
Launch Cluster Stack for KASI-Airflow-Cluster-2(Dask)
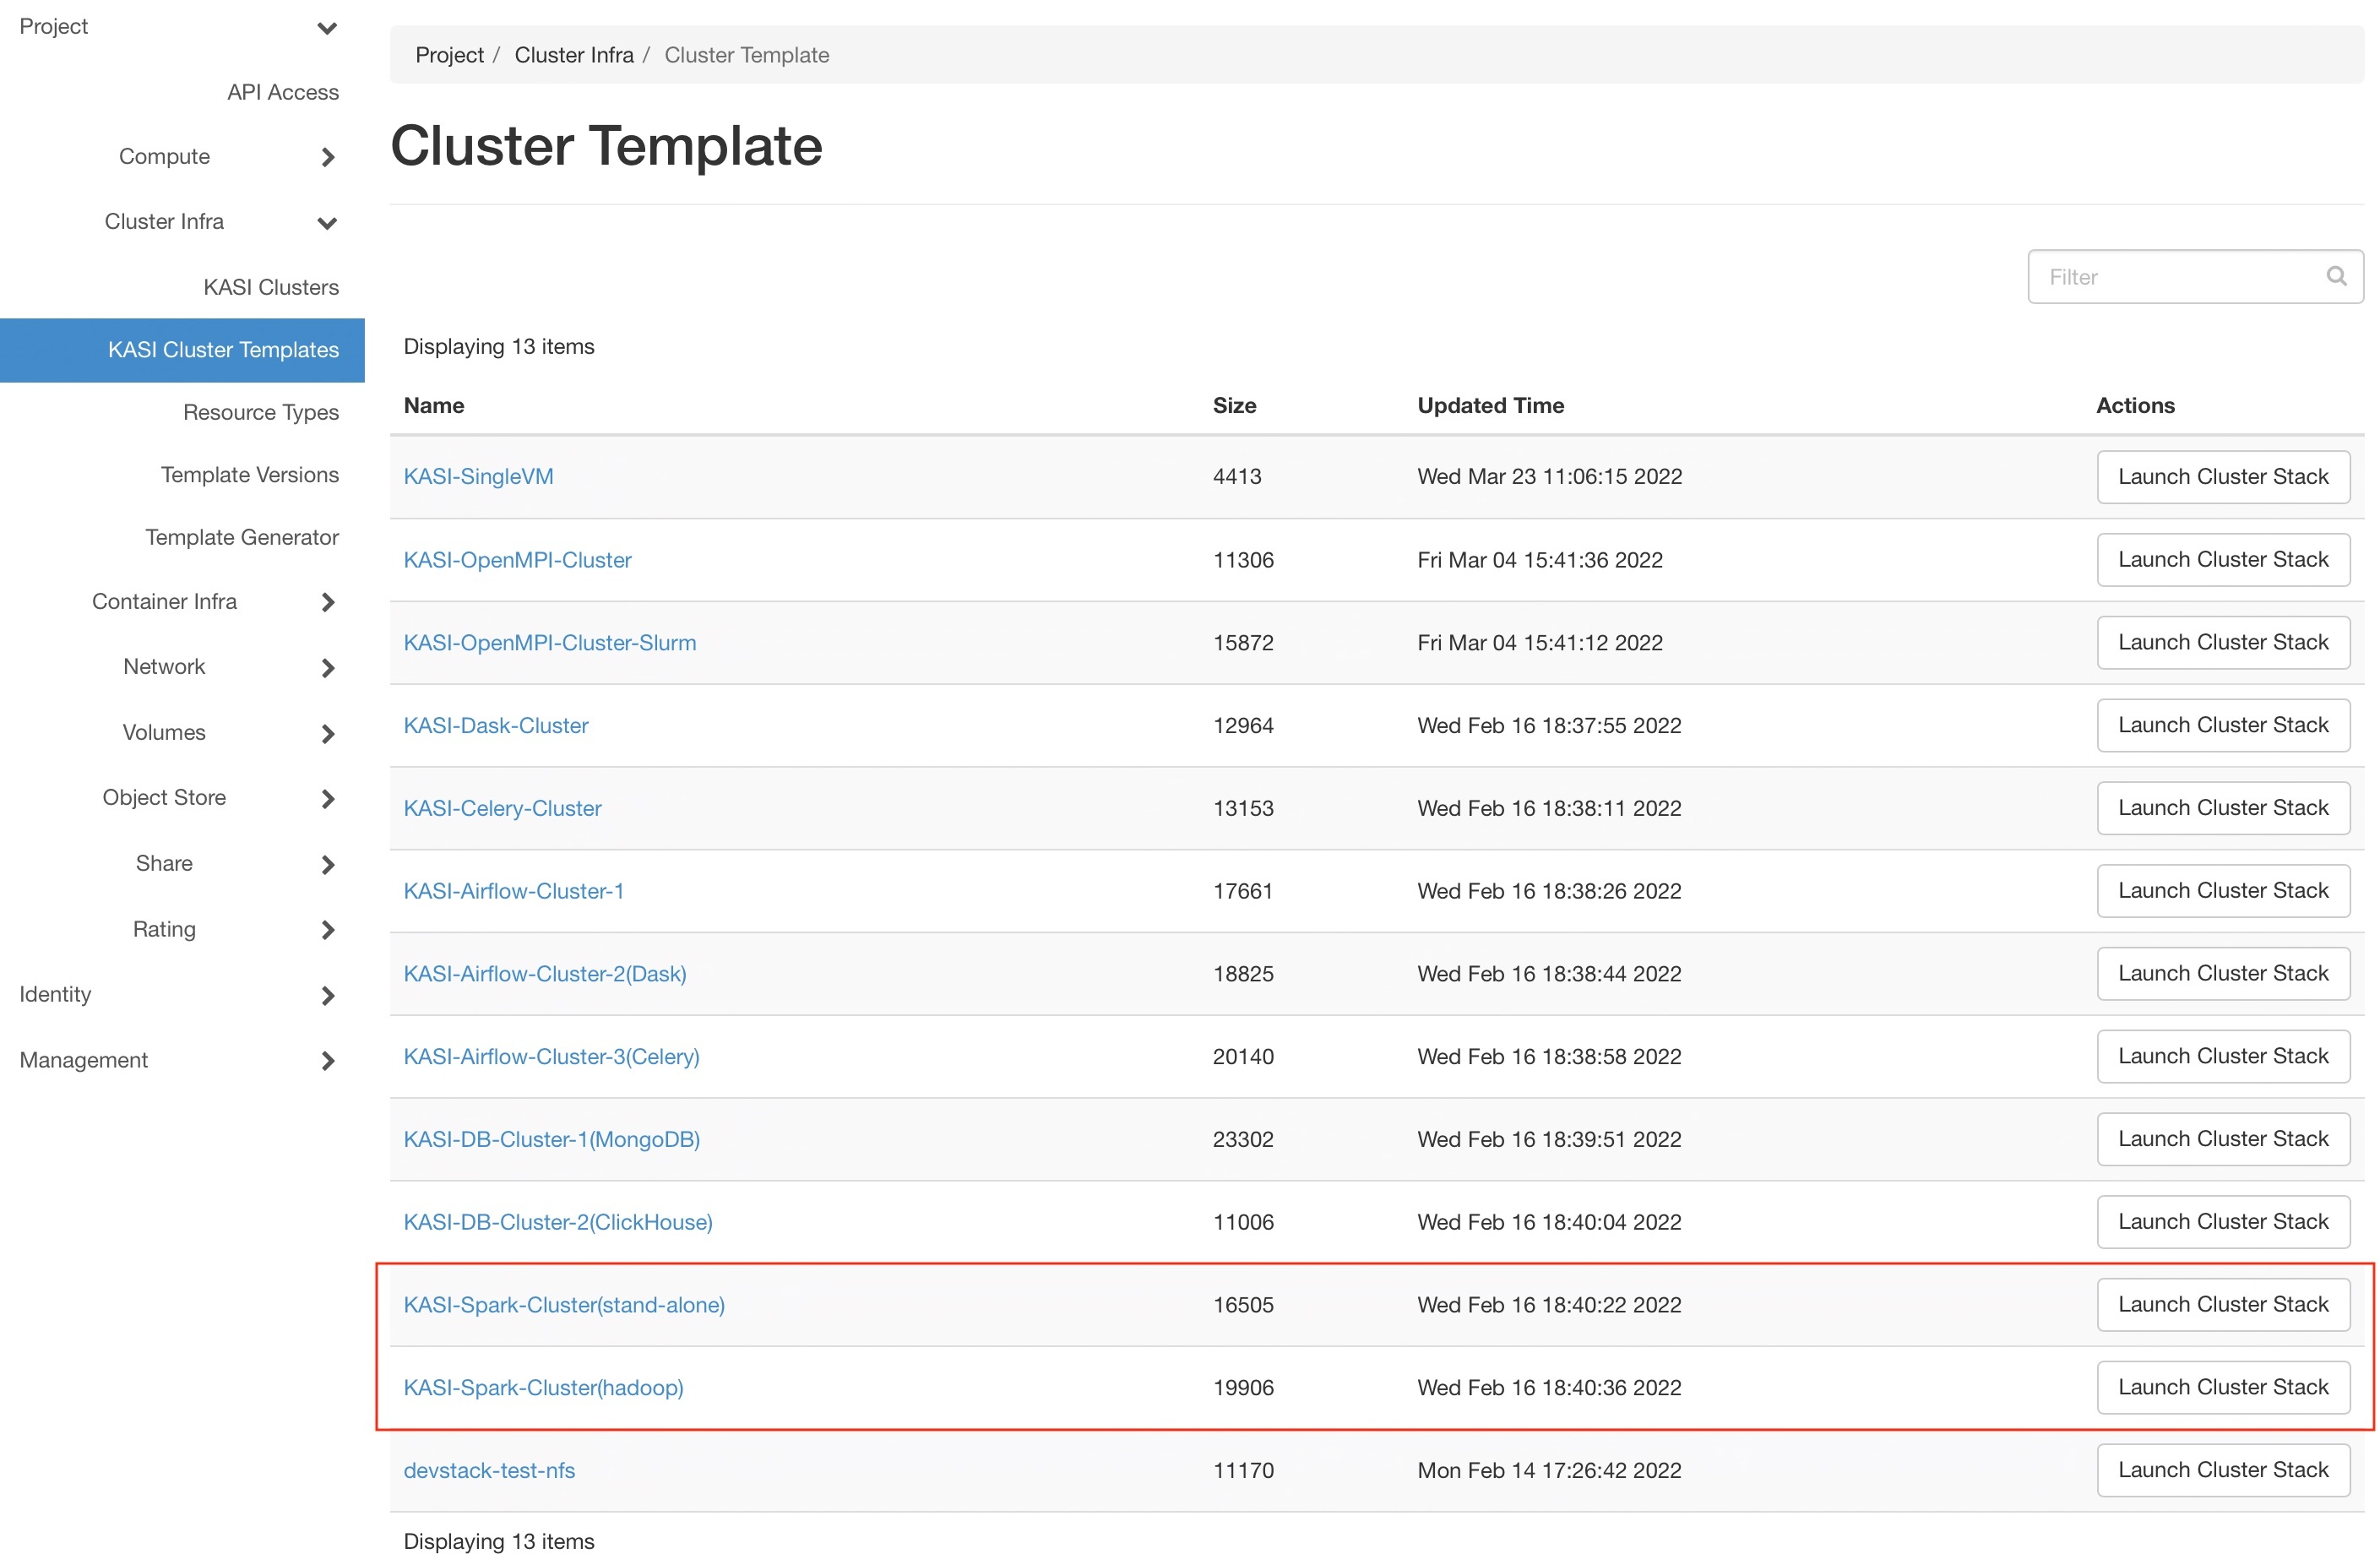click(x=2223, y=975)
